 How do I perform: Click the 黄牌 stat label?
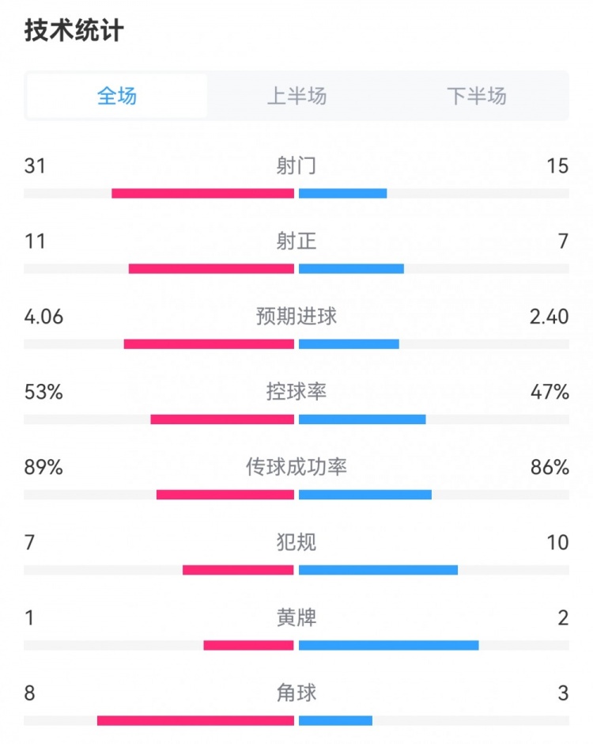pyautogui.click(x=296, y=617)
